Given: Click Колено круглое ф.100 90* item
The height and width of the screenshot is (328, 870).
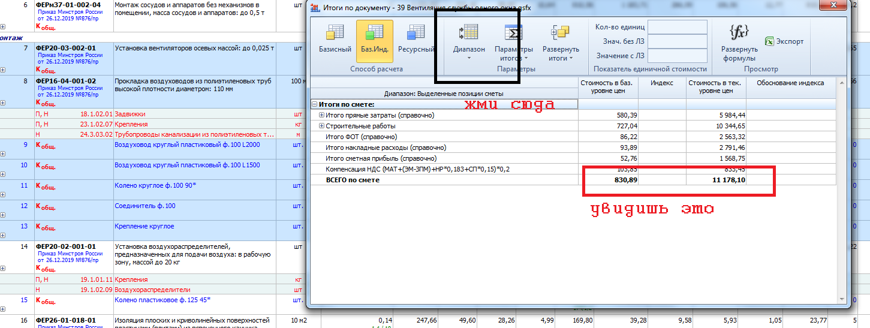Looking at the screenshot, I should [155, 185].
